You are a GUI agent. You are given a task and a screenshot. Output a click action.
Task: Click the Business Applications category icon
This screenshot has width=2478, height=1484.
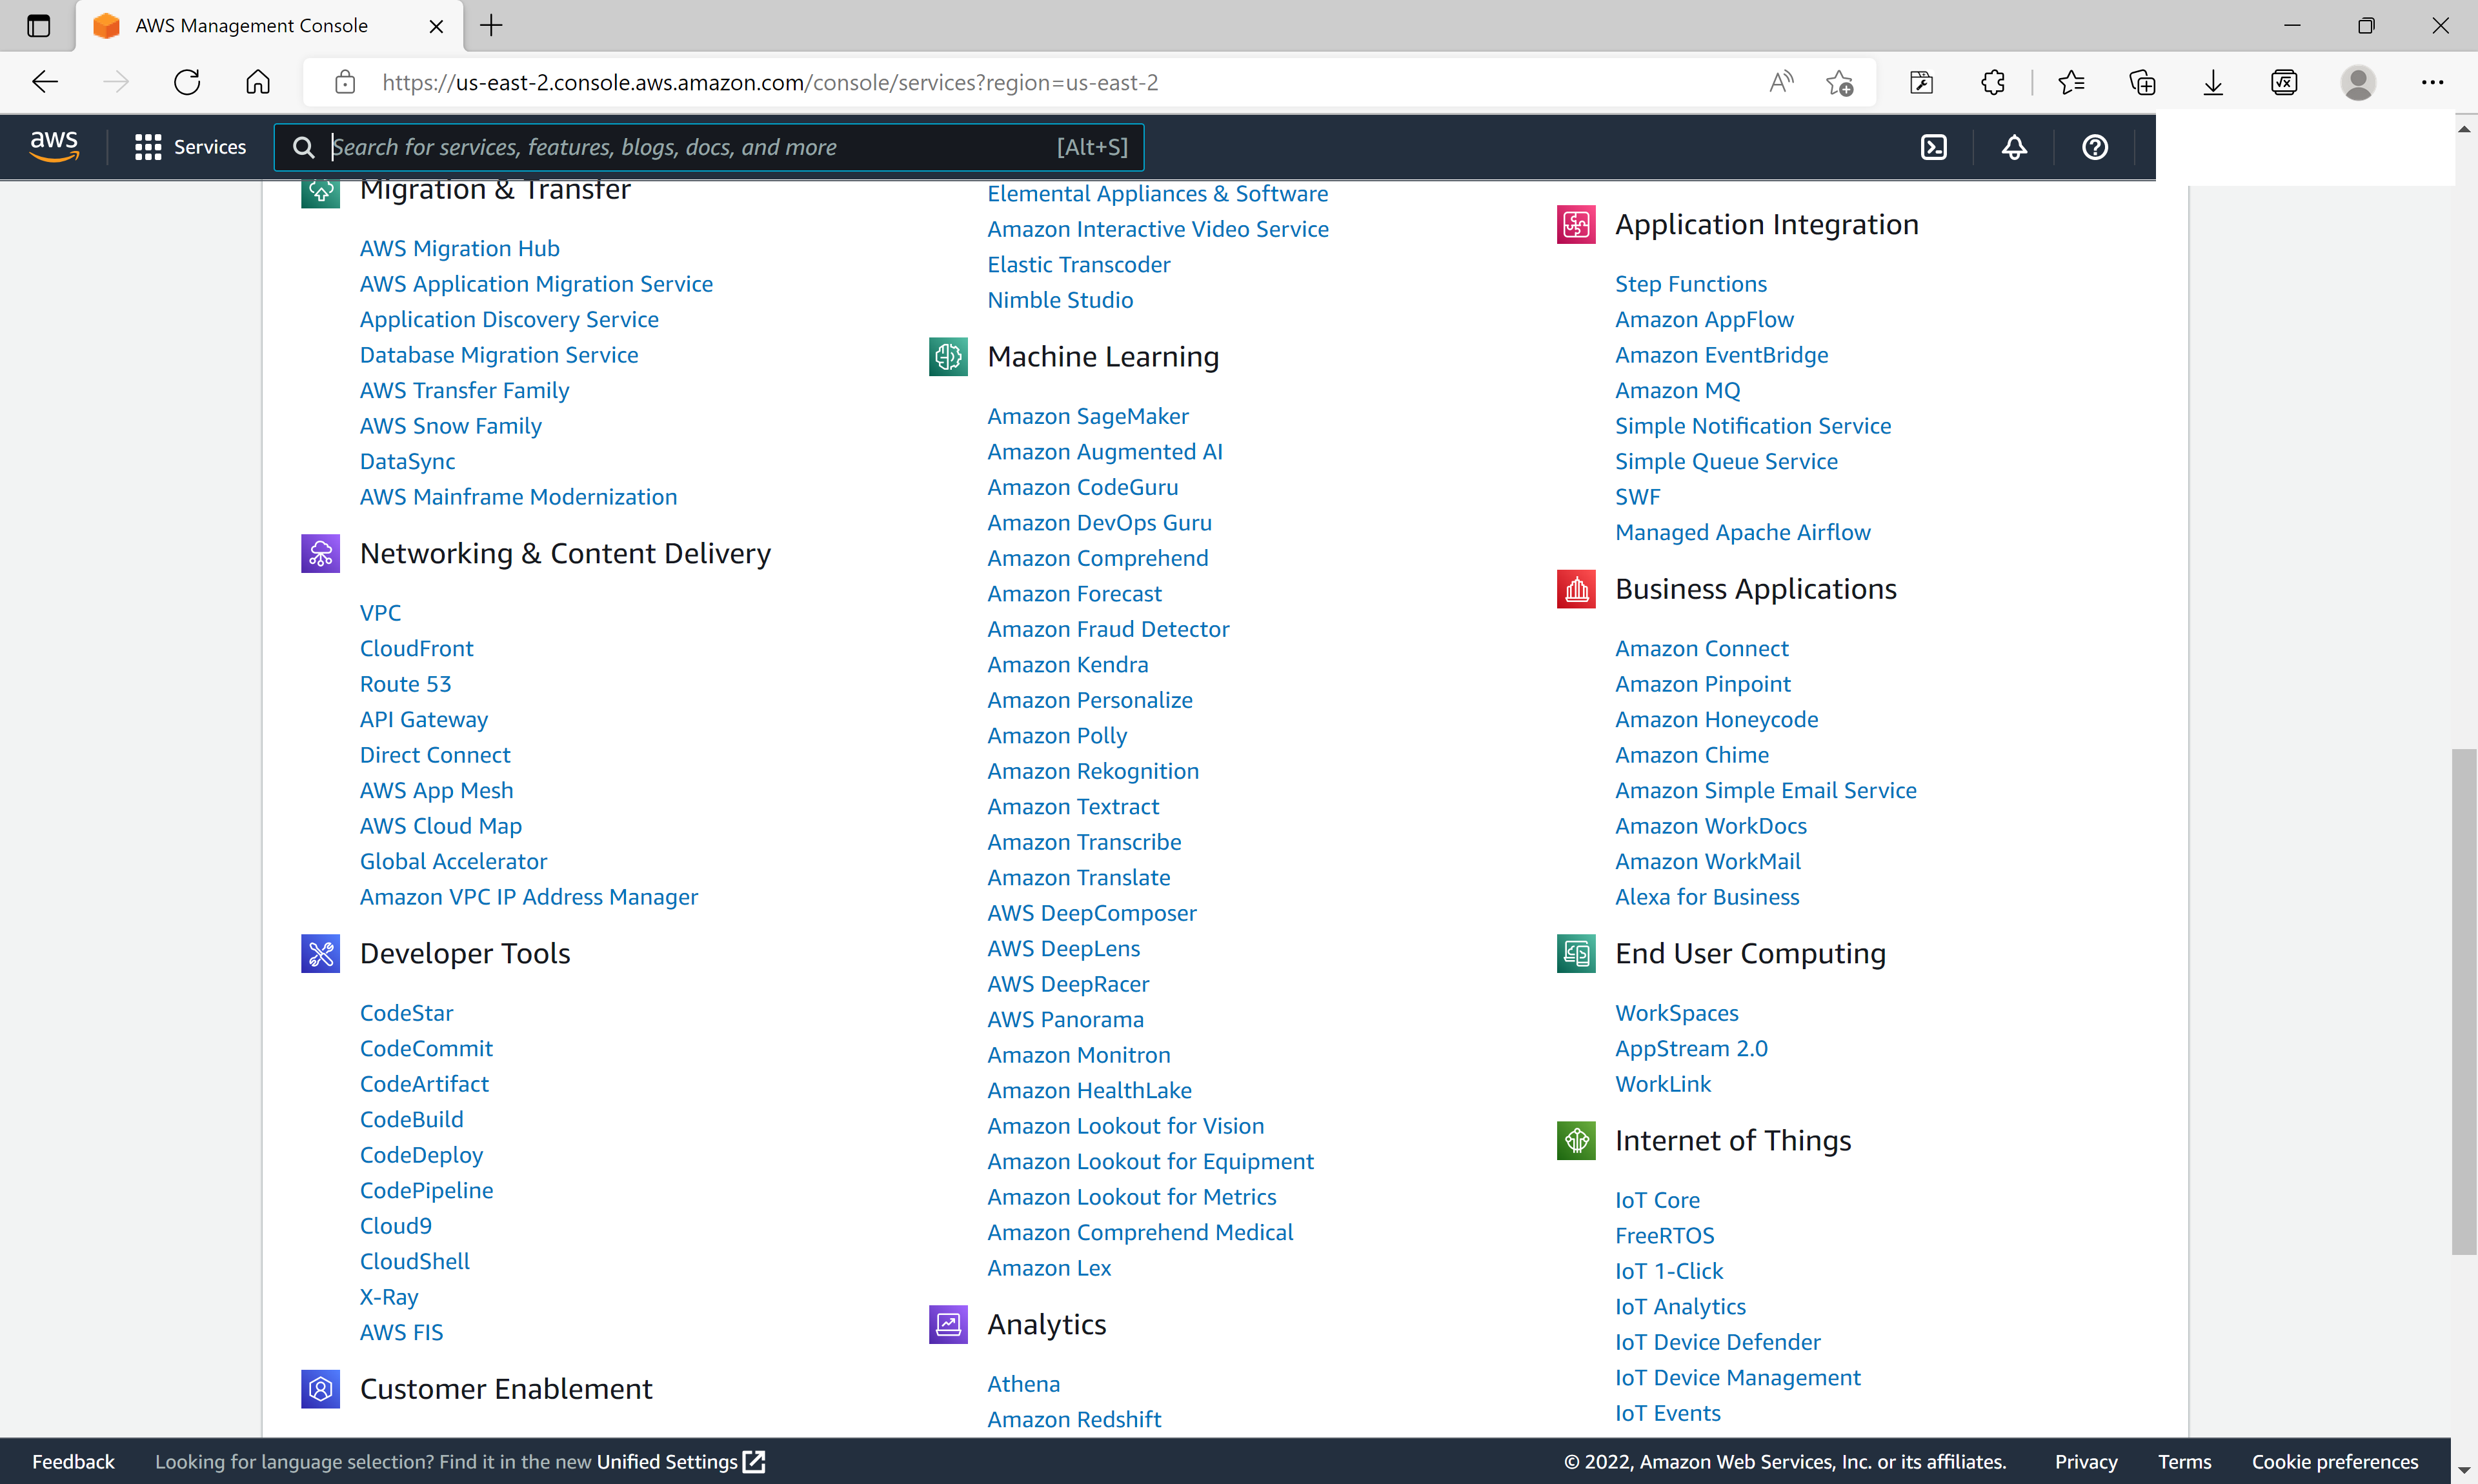point(1576,589)
